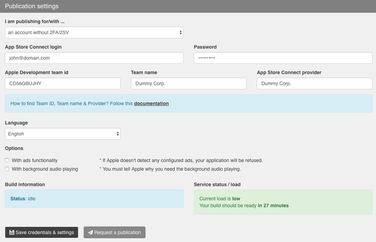Screen dimensions: 376x242
Task: Focus the App Store Connect login field
Action: click(x=94, y=58)
